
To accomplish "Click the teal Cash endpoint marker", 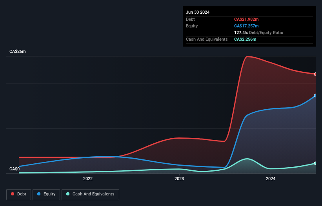I will [315, 163].
